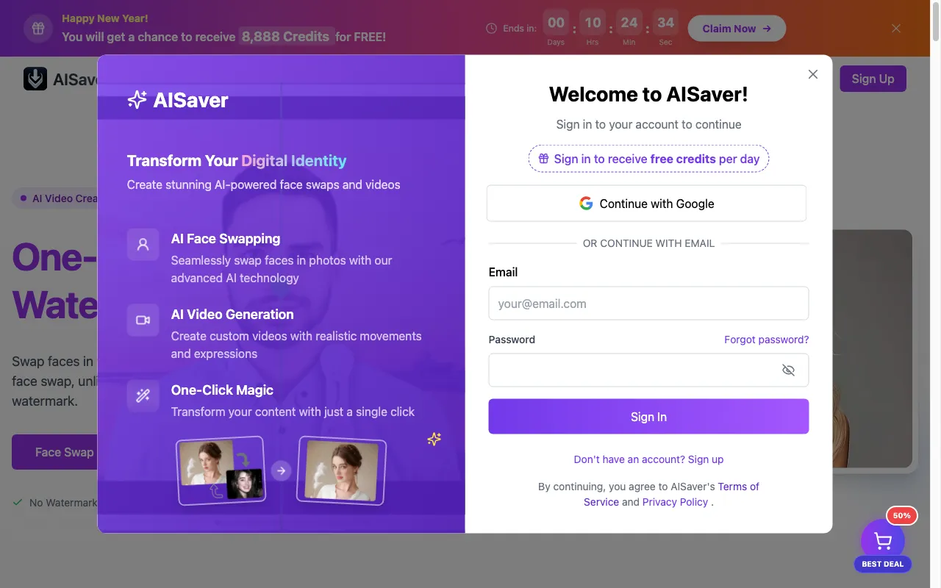Click the AI Video Generation title text
The width and height of the screenshot is (941, 588).
tap(232, 315)
